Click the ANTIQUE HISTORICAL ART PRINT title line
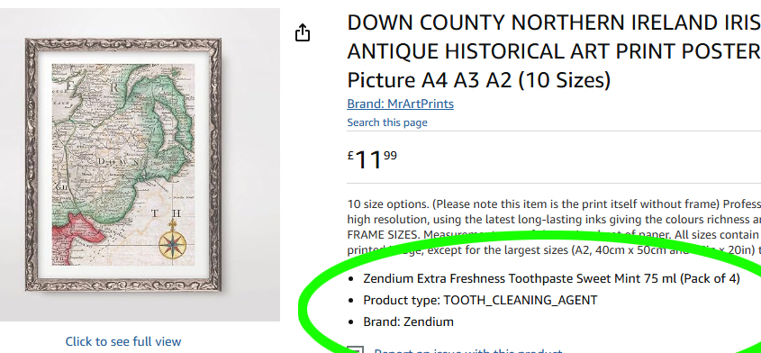This screenshot has height=353, width=761. [554, 51]
